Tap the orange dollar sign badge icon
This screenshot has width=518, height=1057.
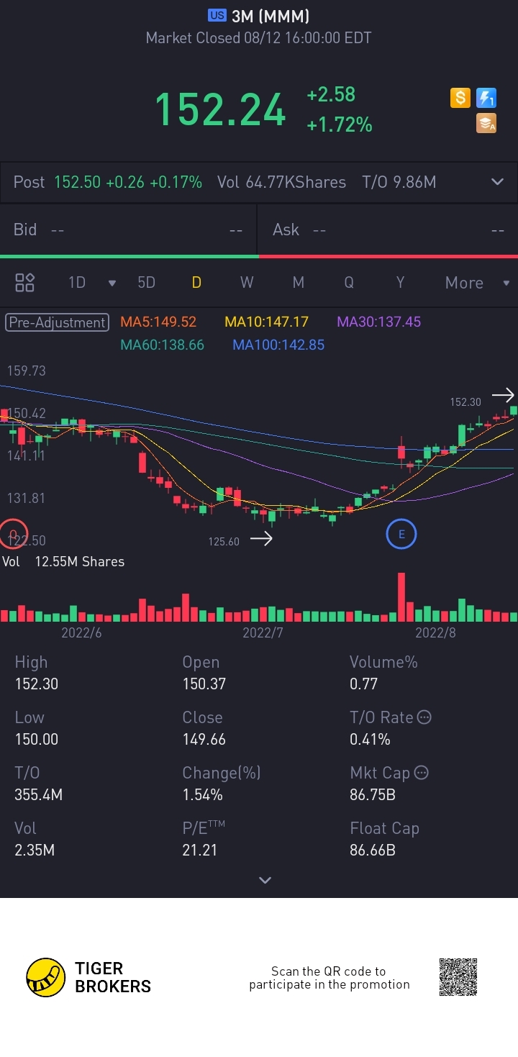(460, 98)
